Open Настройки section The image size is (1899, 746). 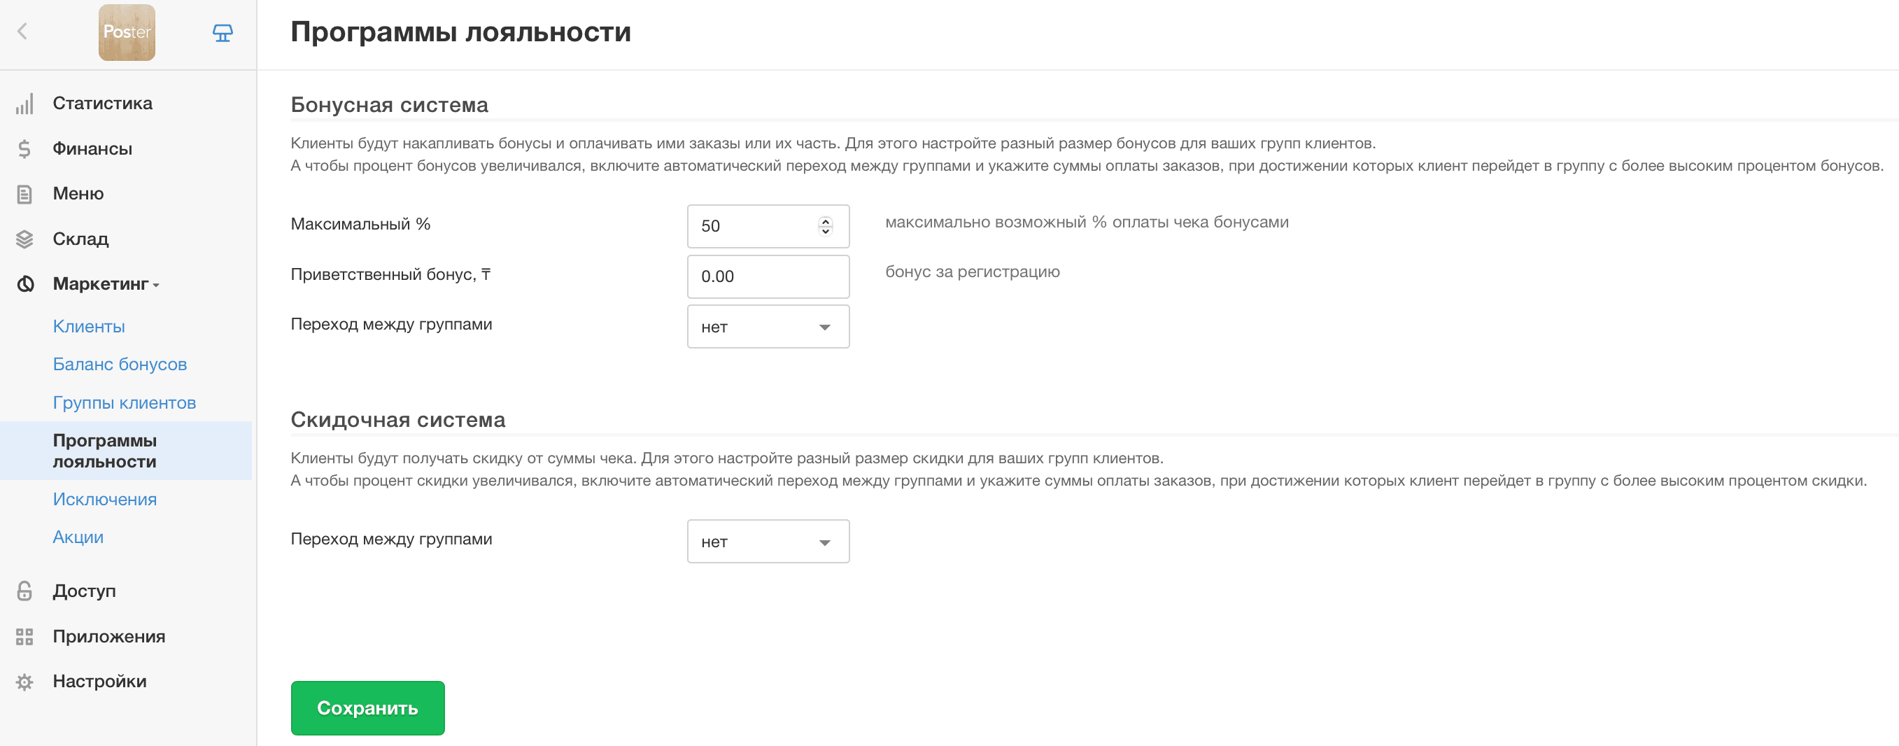99,681
